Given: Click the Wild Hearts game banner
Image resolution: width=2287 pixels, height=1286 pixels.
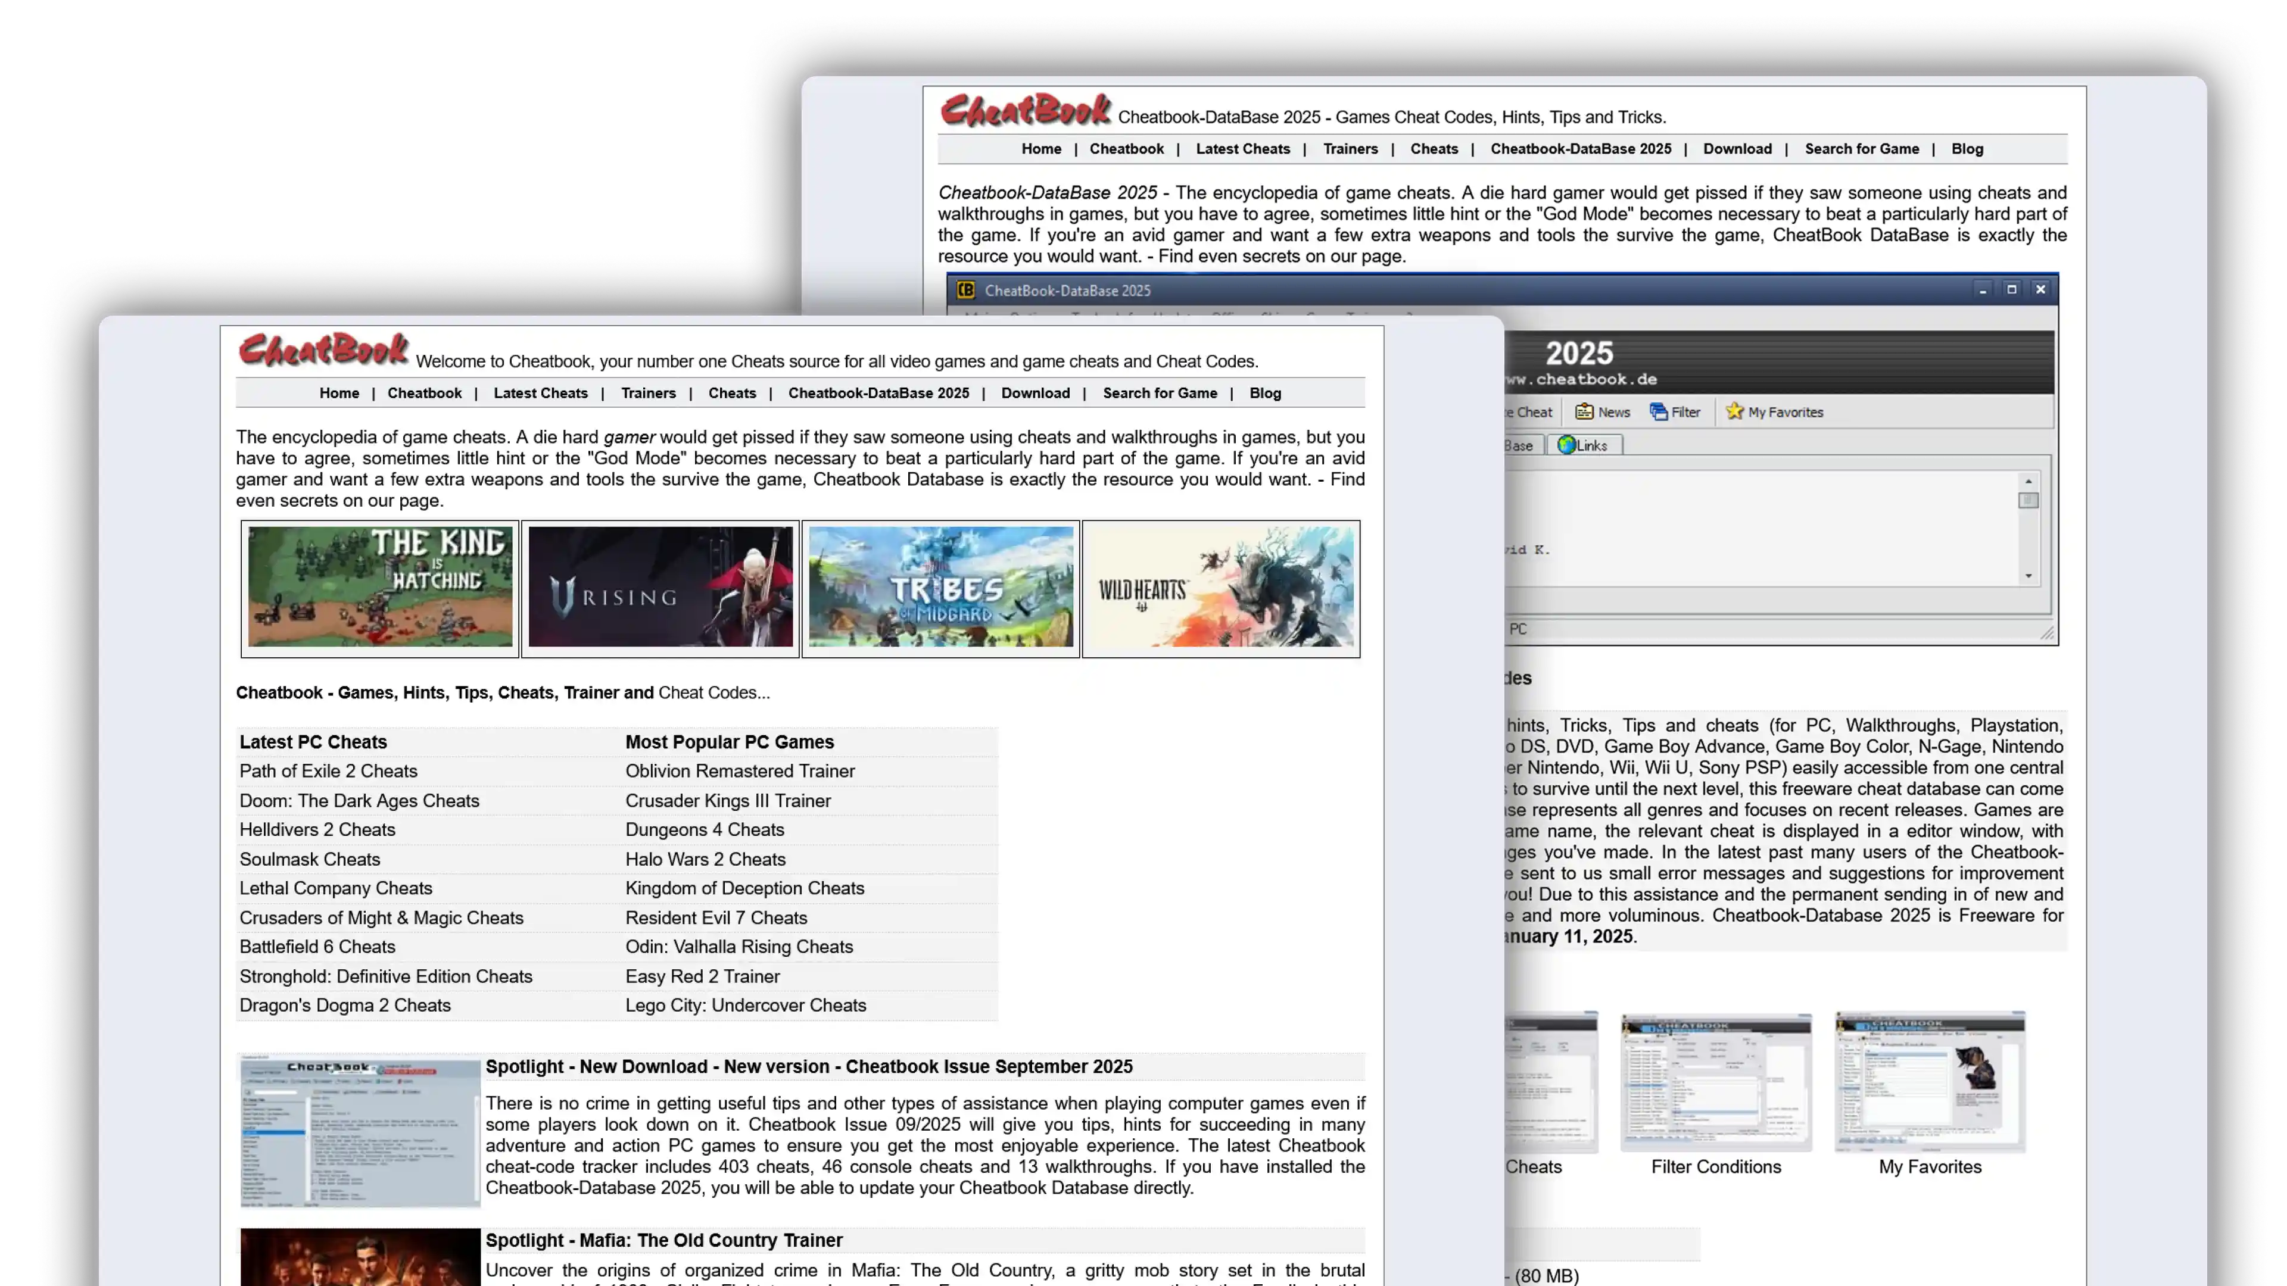Looking at the screenshot, I should point(1221,588).
